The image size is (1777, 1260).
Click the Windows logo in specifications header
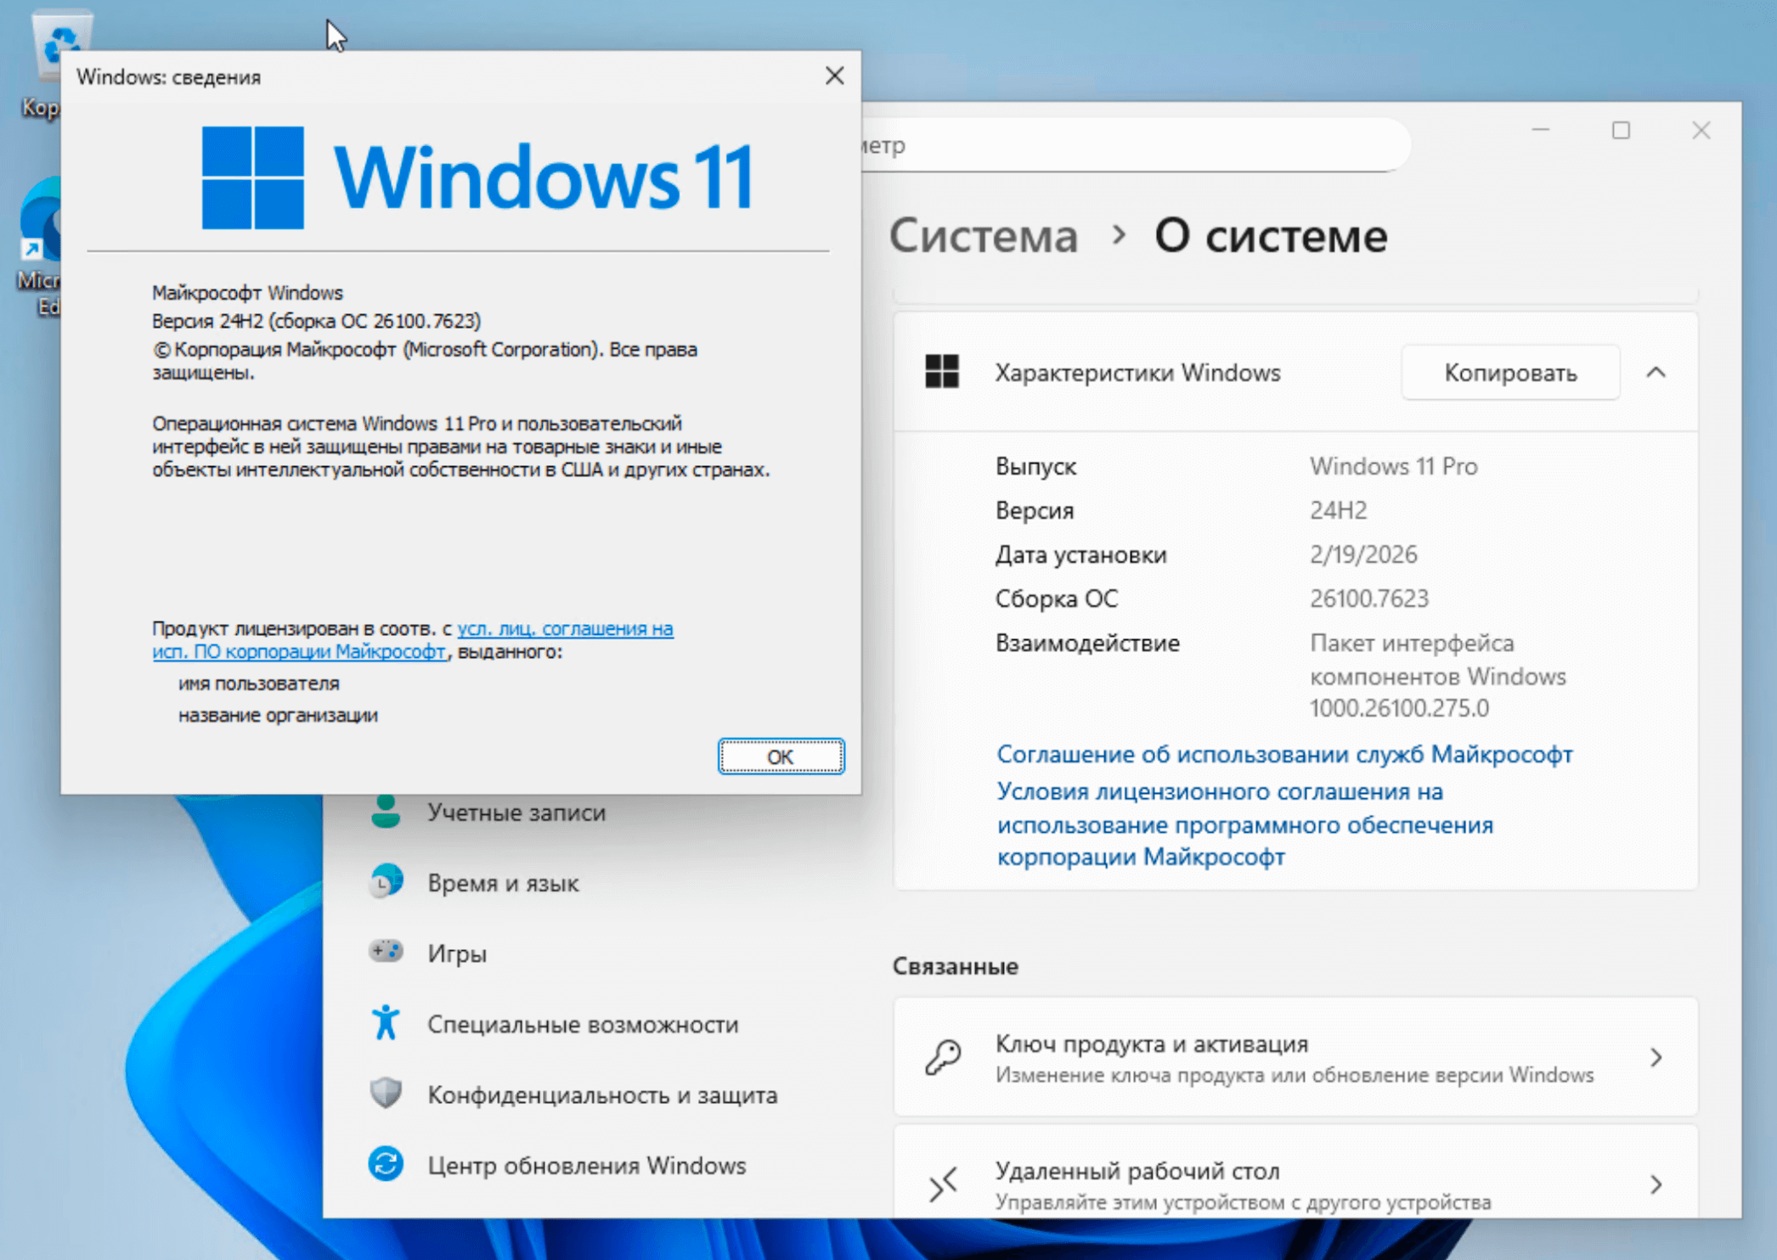[x=942, y=372]
